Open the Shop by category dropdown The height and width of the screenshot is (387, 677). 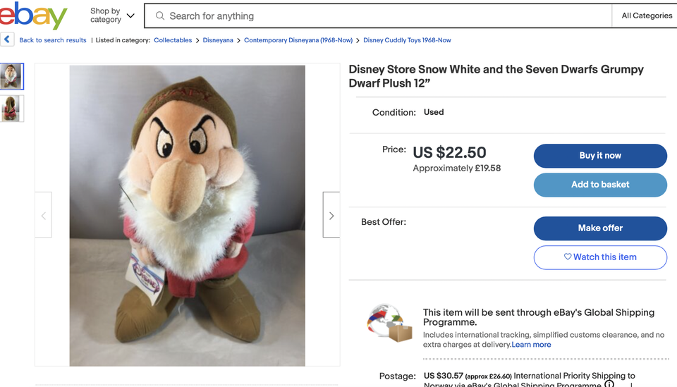112,16
